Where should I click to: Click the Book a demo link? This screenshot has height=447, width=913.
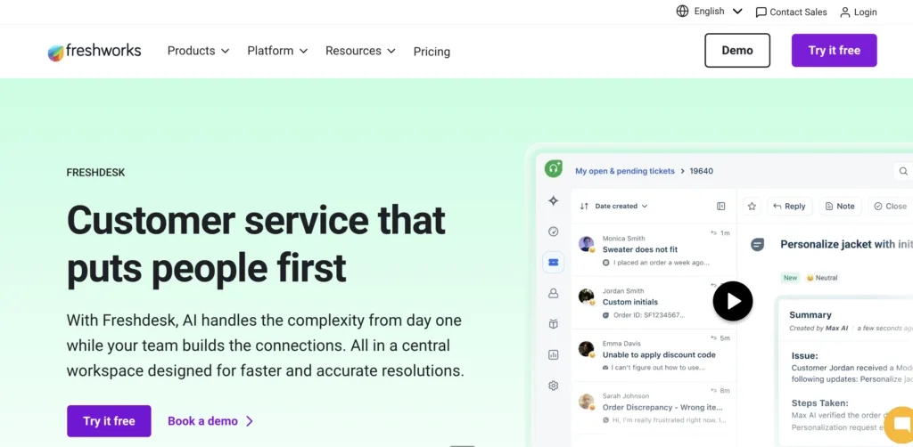click(210, 421)
